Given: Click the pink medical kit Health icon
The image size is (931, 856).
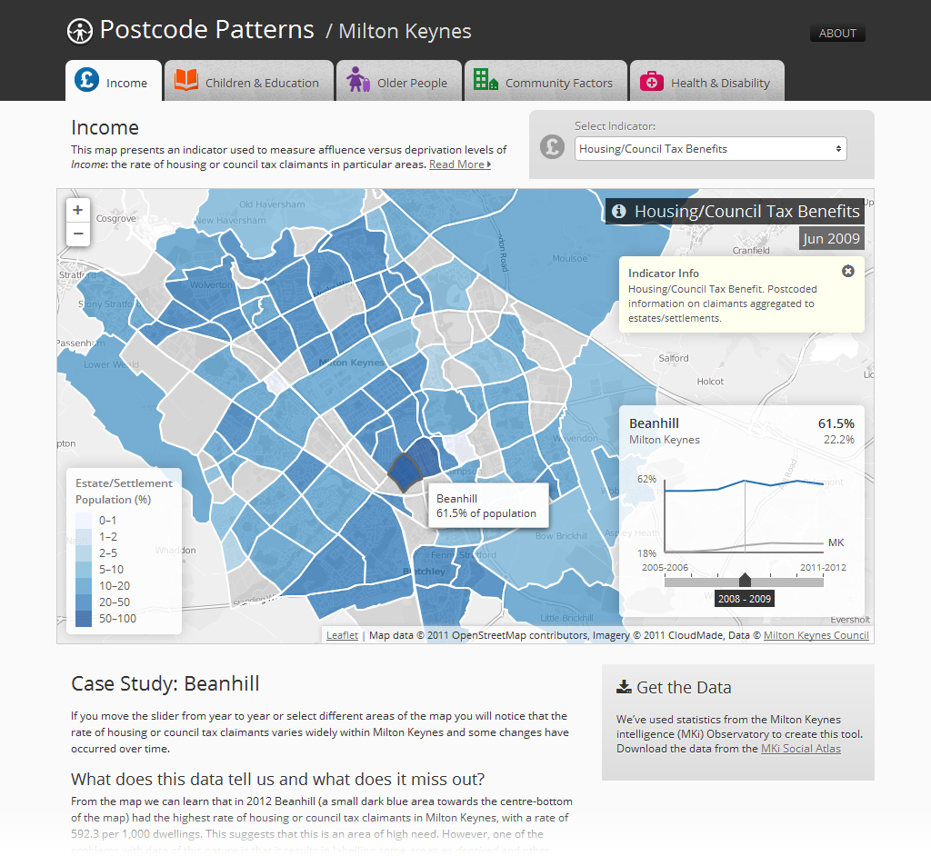Looking at the screenshot, I should [x=651, y=81].
